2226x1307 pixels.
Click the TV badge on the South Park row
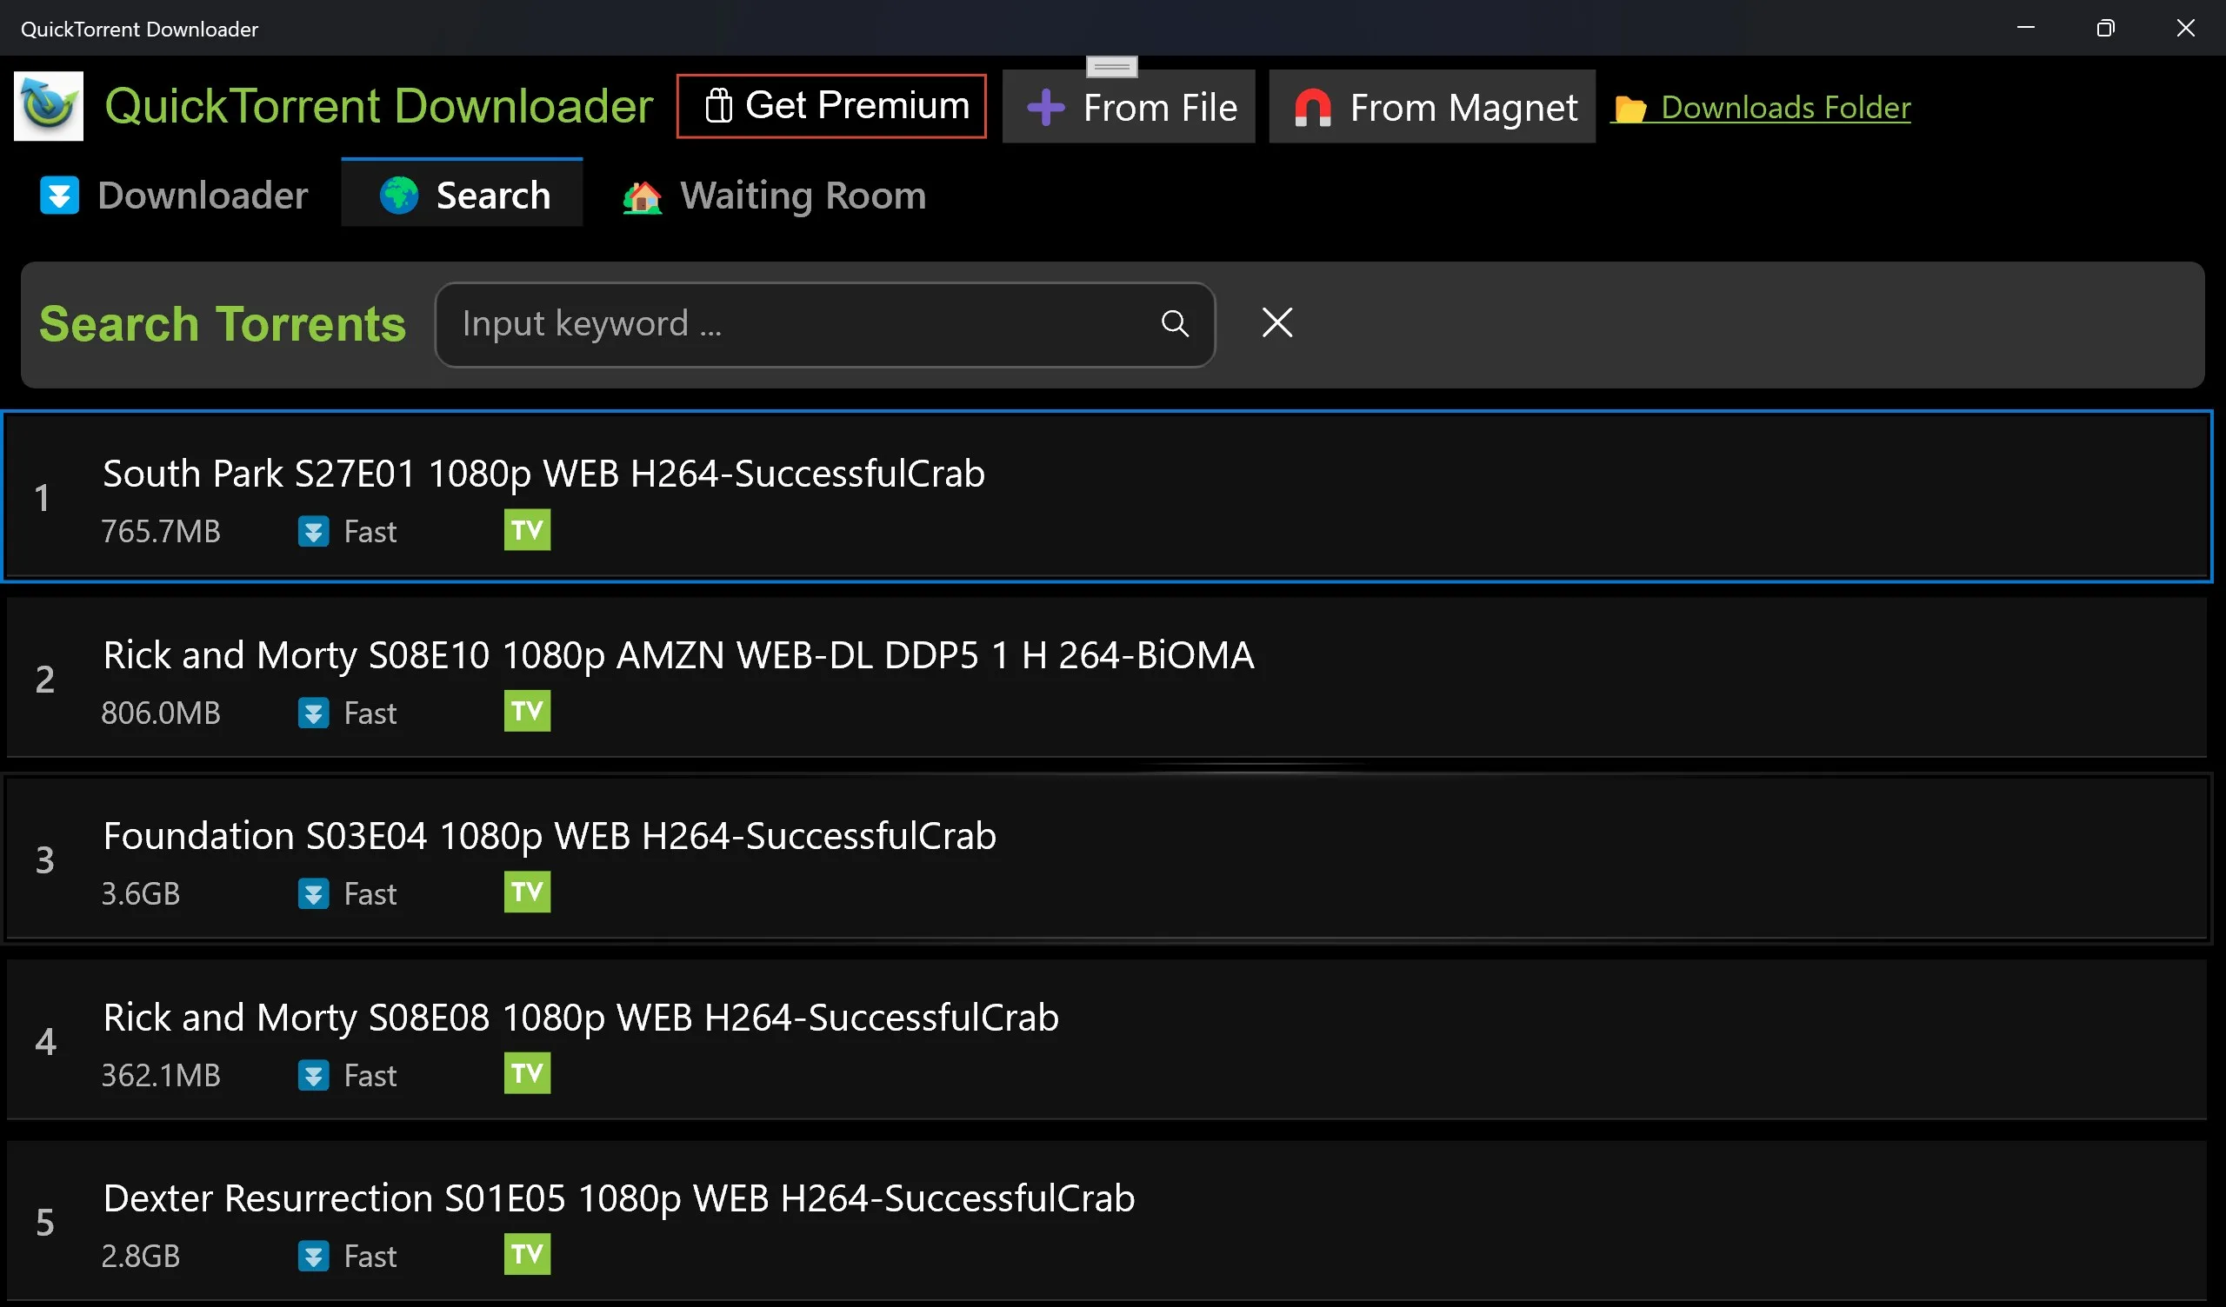pos(527,530)
